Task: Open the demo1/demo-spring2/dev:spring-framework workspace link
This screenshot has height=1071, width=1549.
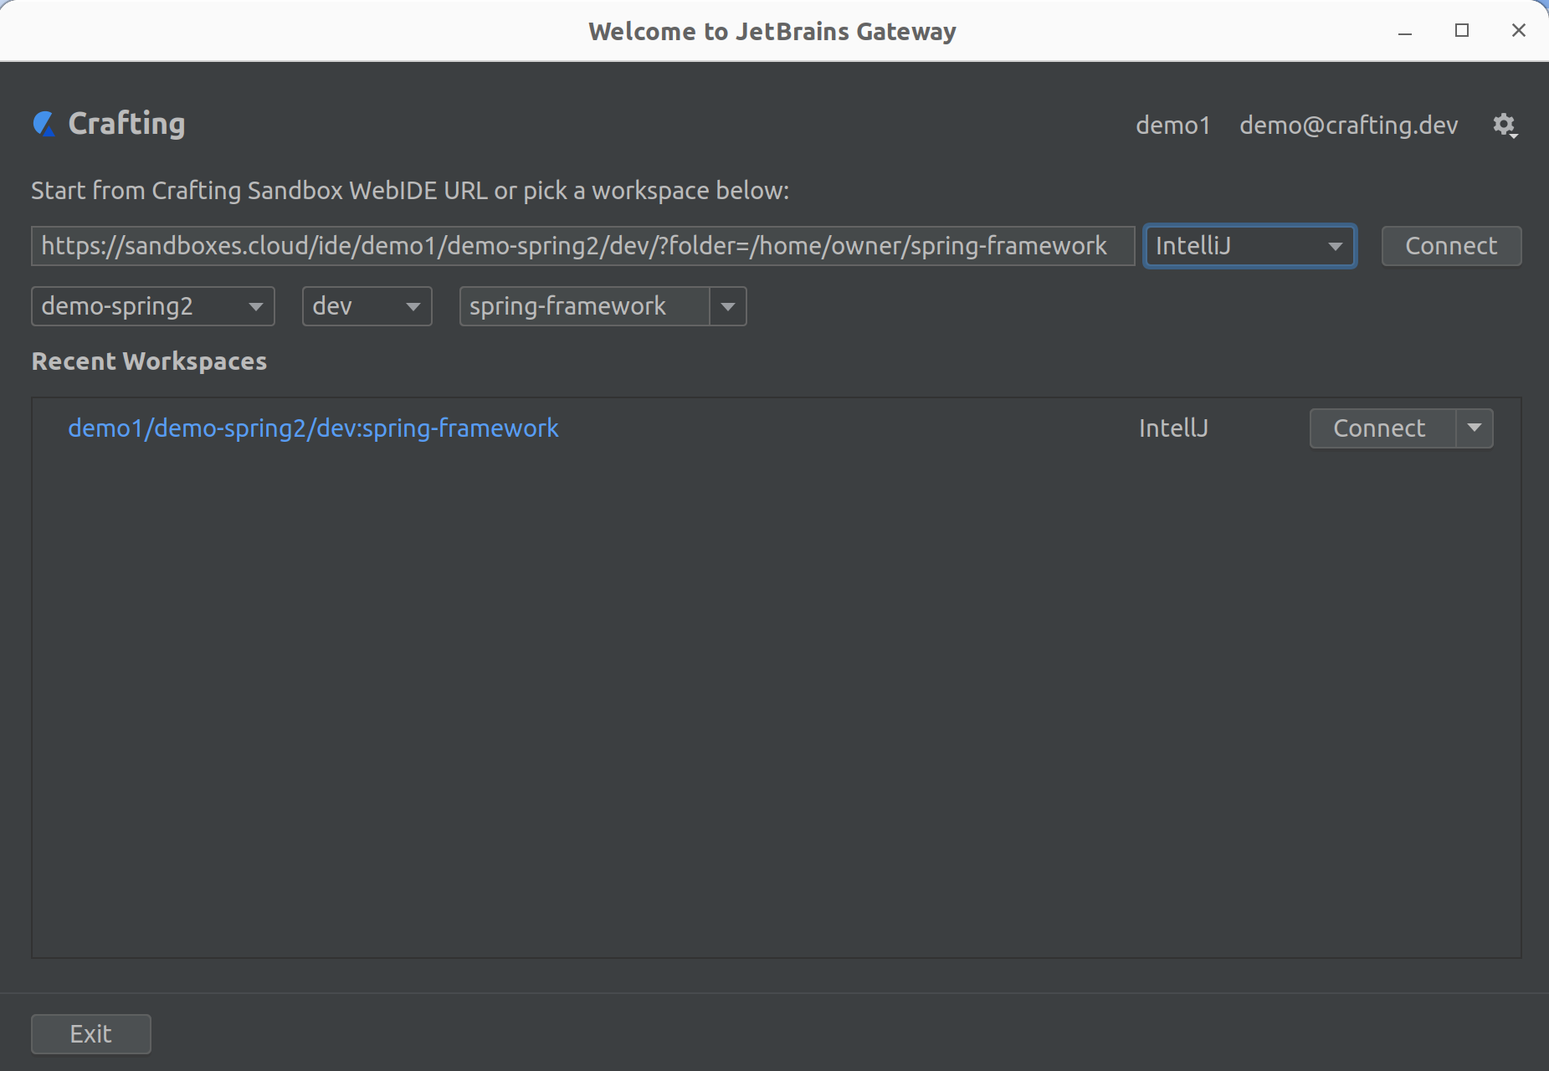Action: tap(313, 428)
